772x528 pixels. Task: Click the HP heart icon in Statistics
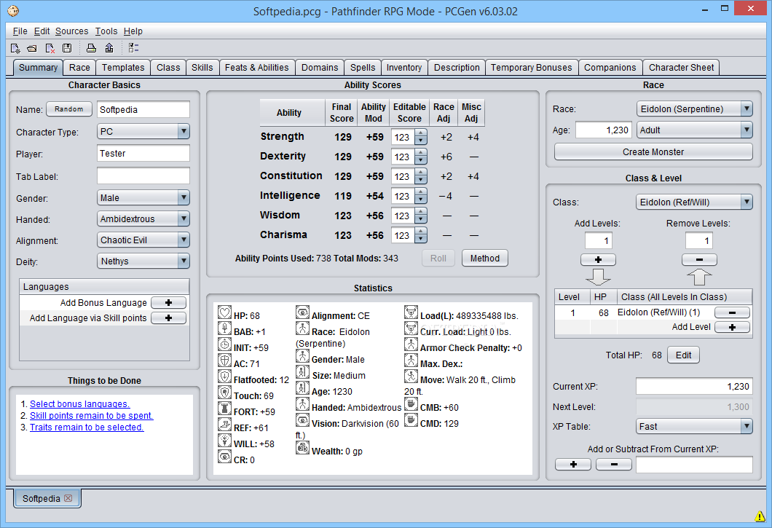[224, 312]
